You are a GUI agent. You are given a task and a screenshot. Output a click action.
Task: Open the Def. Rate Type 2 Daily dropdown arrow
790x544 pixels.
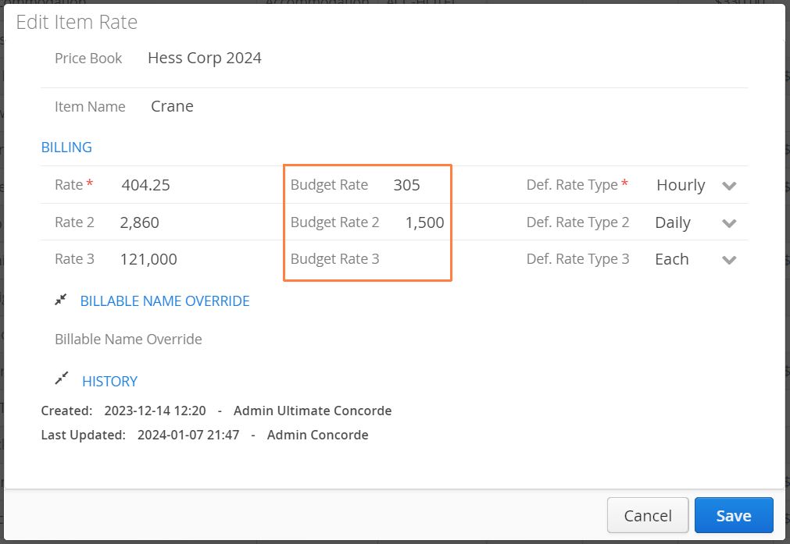(729, 223)
